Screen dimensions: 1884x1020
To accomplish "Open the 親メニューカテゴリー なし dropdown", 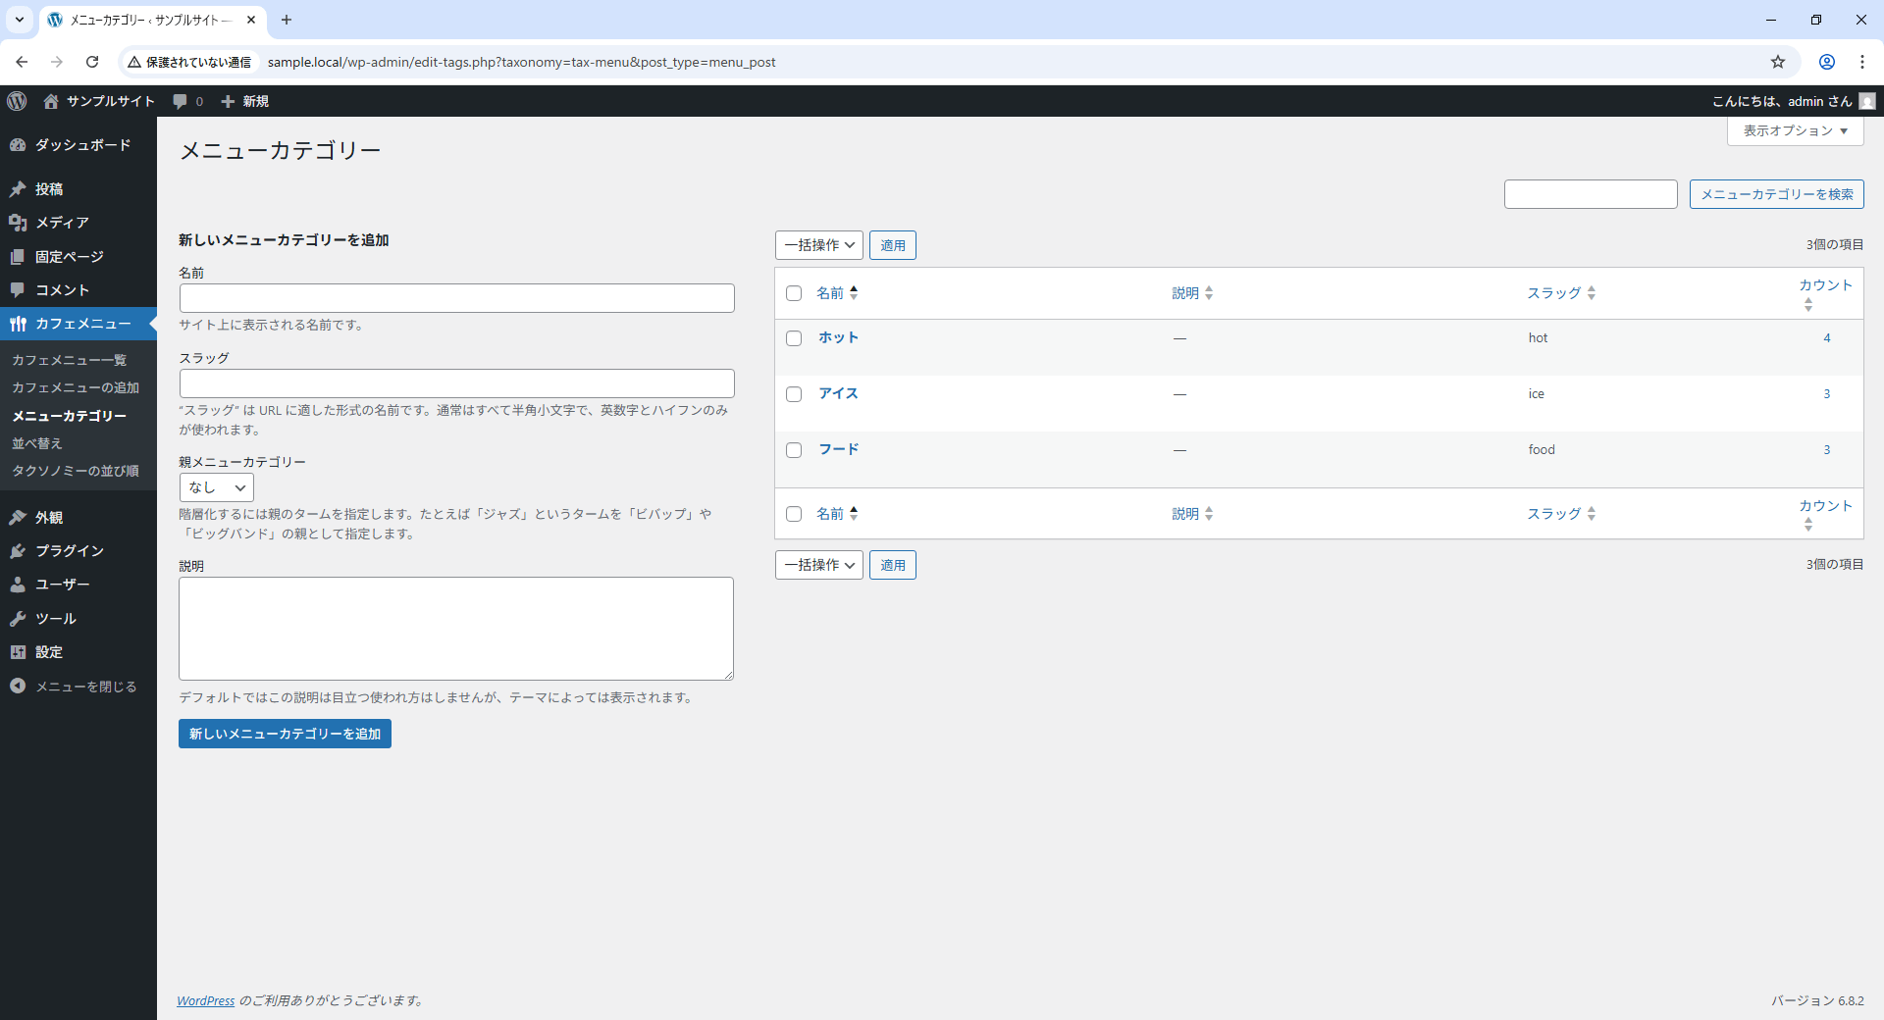I will (x=216, y=487).
